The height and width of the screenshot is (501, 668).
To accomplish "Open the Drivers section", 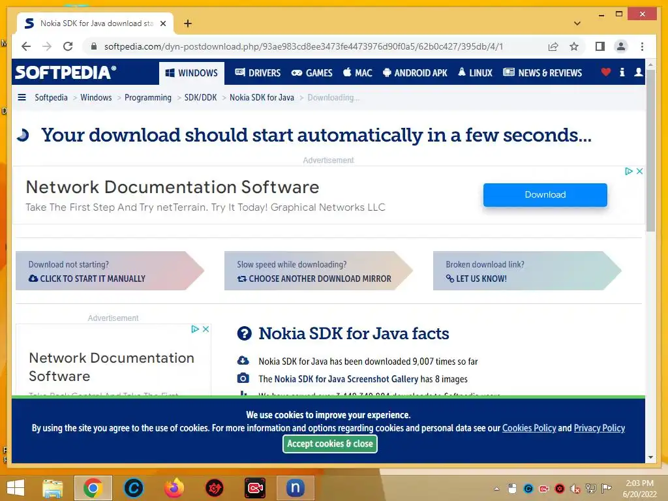I will pos(258,73).
